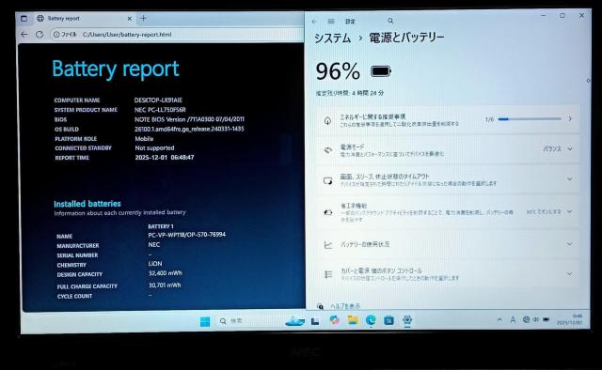Image resolution: width=602 pixels, height=370 pixels.
Task: Click the 30,701 mWh full charge capacity value
Action: pos(165,285)
